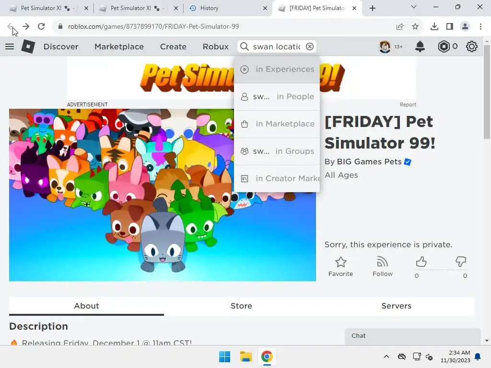
Task: Reload the page with the refresh icon
Action: click(x=41, y=27)
